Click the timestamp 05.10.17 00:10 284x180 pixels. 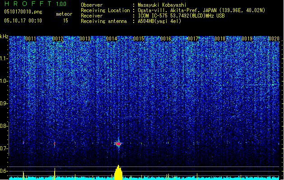tap(23, 21)
